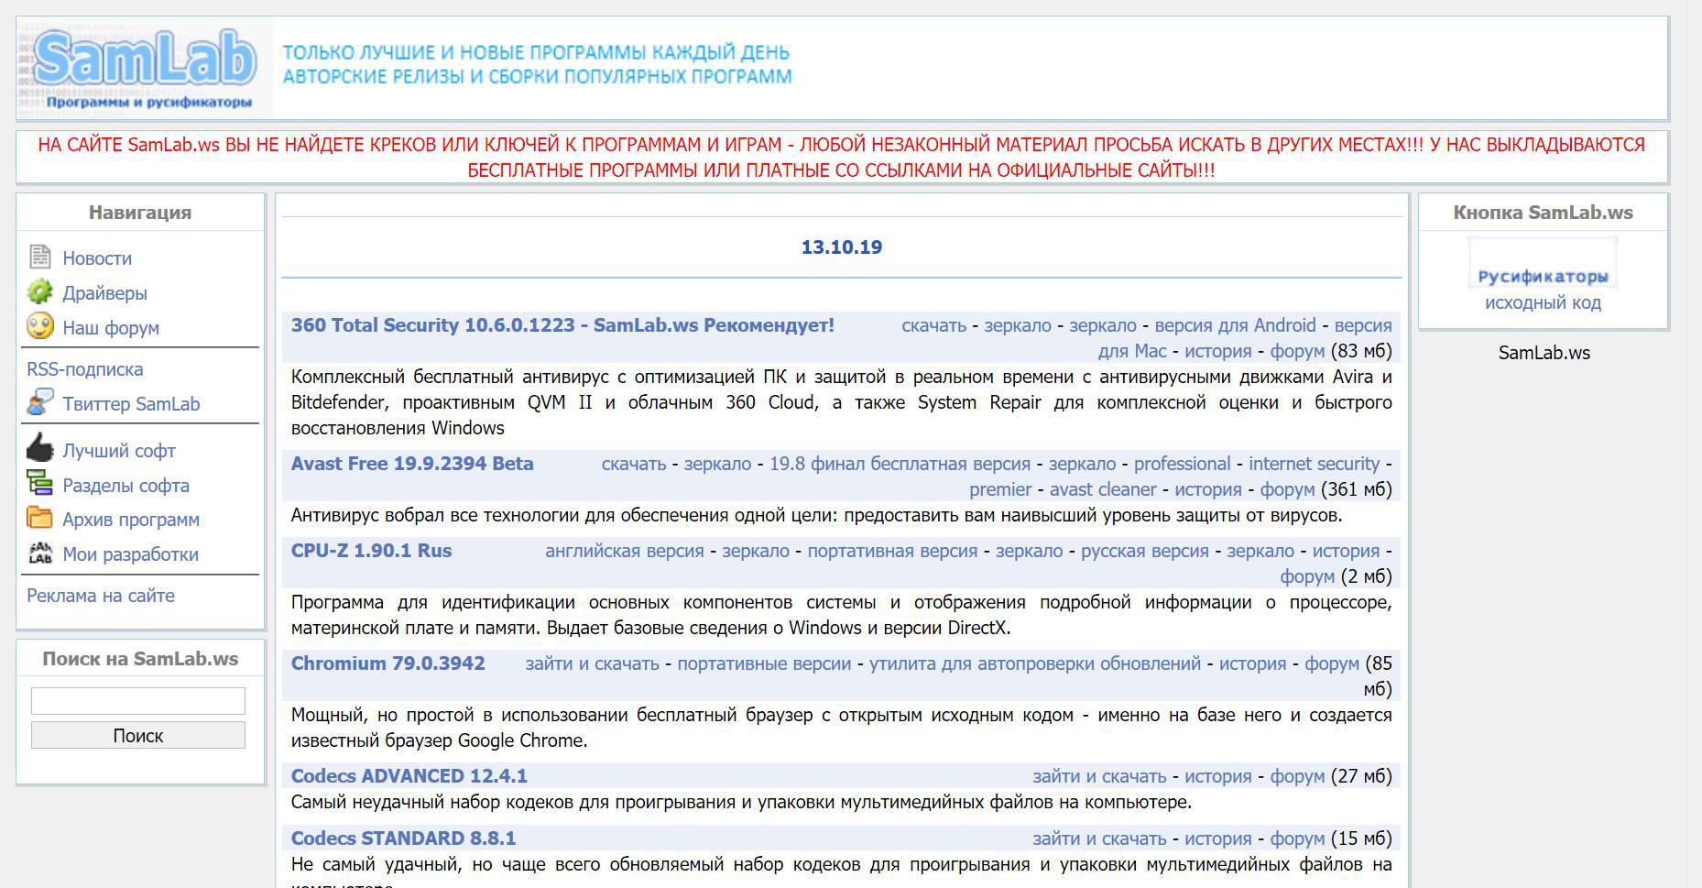Click inside the search input field
The image size is (1702, 888).
click(x=136, y=699)
